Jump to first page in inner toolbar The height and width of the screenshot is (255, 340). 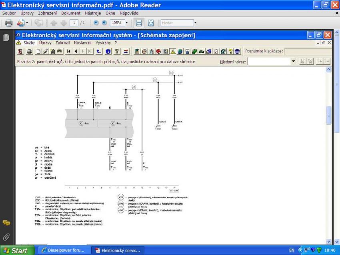[x=69, y=52]
